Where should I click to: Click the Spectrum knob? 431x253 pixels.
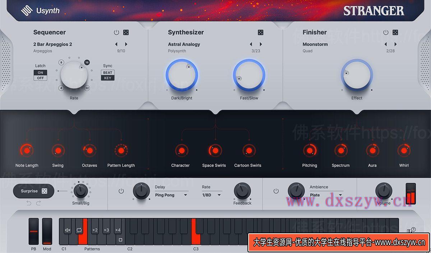tap(341, 150)
